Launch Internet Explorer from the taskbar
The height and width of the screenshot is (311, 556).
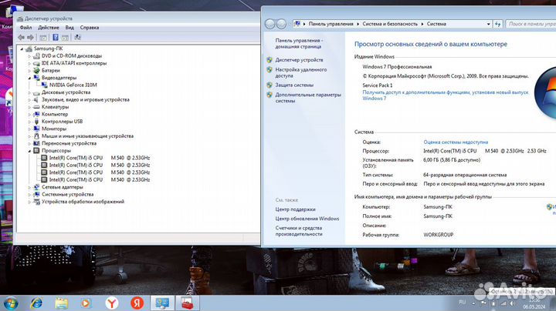[36, 303]
